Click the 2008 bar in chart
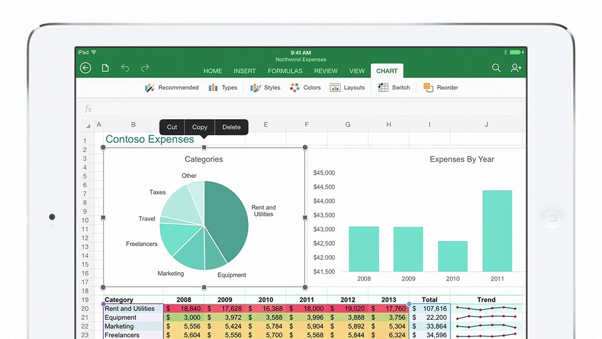The width and height of the screenshot is (602, 339). click(x=364, y=249)
